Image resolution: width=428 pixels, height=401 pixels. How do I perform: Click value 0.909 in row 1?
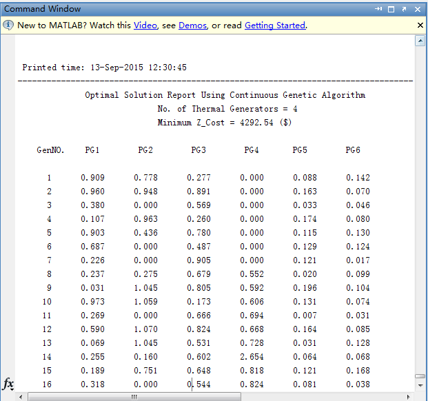pyautogui.click(x=92, y=178)
